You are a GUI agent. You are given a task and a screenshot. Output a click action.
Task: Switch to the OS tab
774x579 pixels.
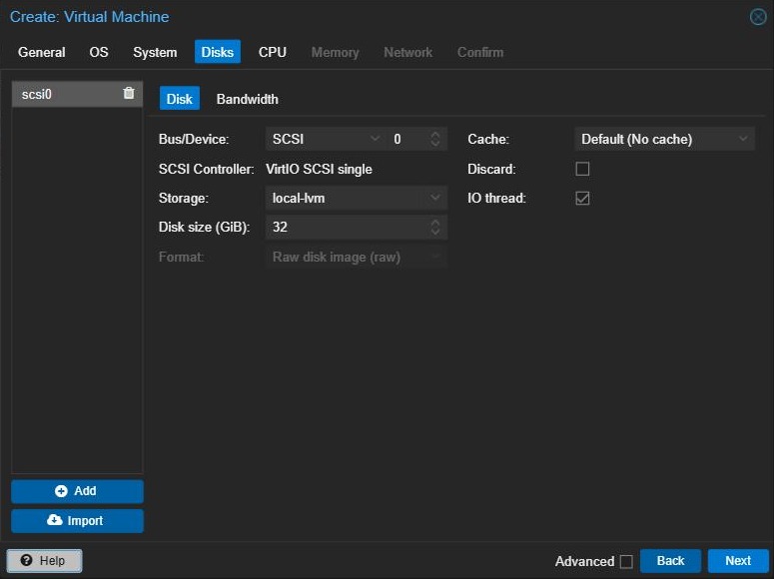99,52
